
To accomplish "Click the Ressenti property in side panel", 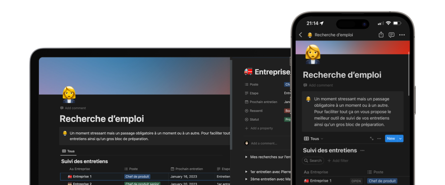I will (x=254, y=111).
